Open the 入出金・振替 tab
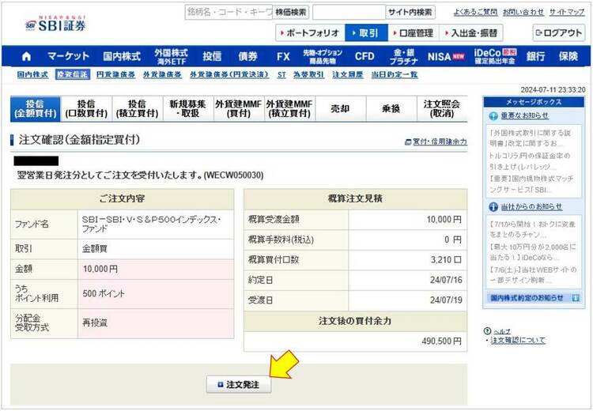This screenshot has height=411, width=593. click(x=471, y=33)
